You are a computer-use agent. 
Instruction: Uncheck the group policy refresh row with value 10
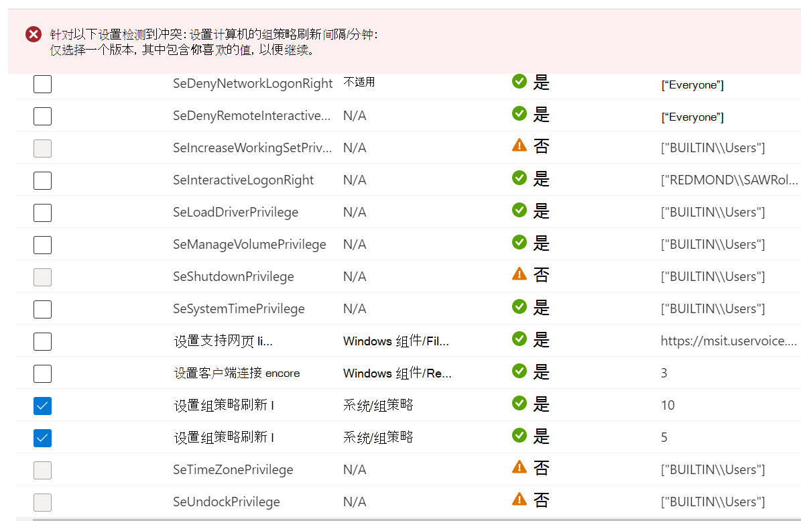pos(42,406)
